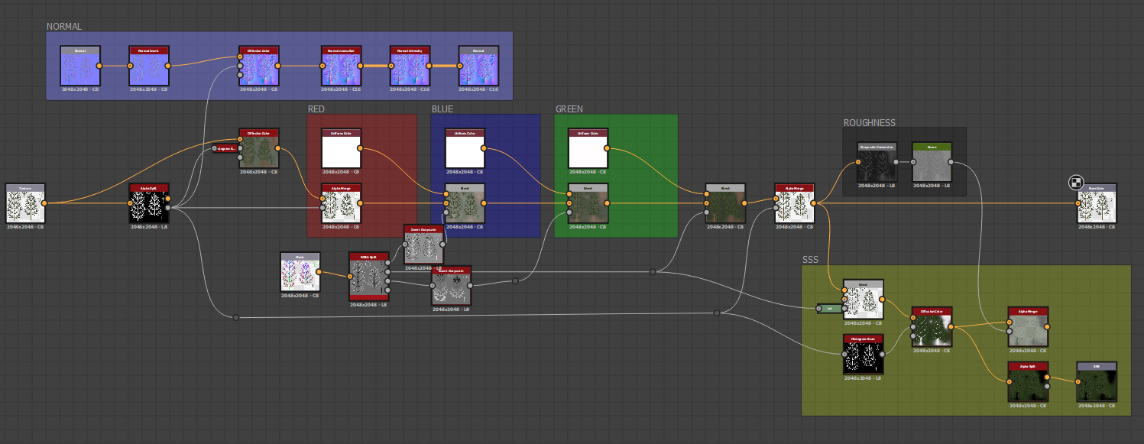Screen dimensions: 1144x444
Task: Click output connector of the Texture node
Action: pos(44,203)
